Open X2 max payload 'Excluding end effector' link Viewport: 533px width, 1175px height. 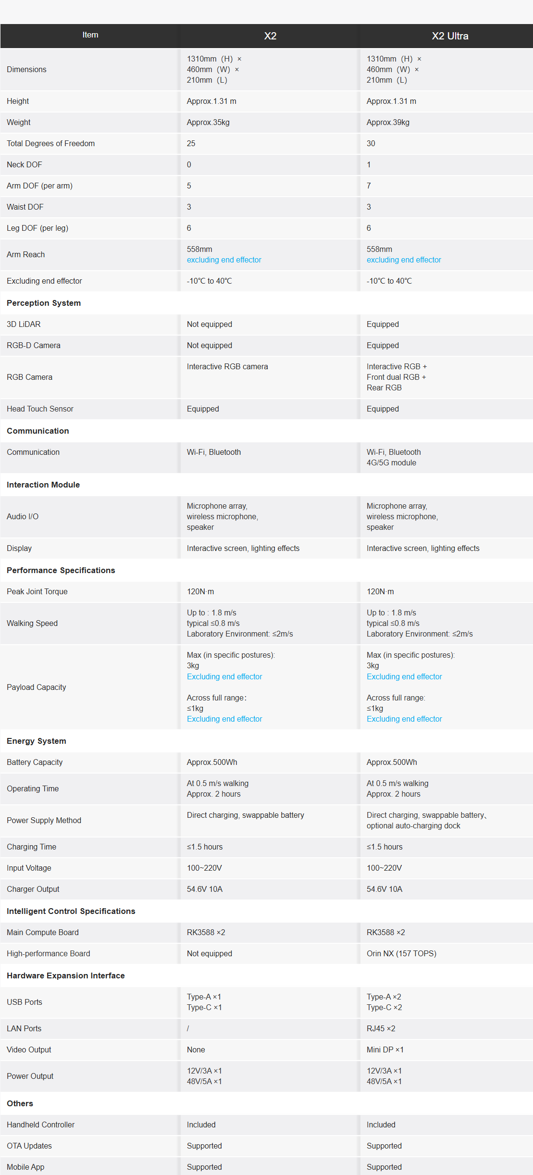point(224,677)
